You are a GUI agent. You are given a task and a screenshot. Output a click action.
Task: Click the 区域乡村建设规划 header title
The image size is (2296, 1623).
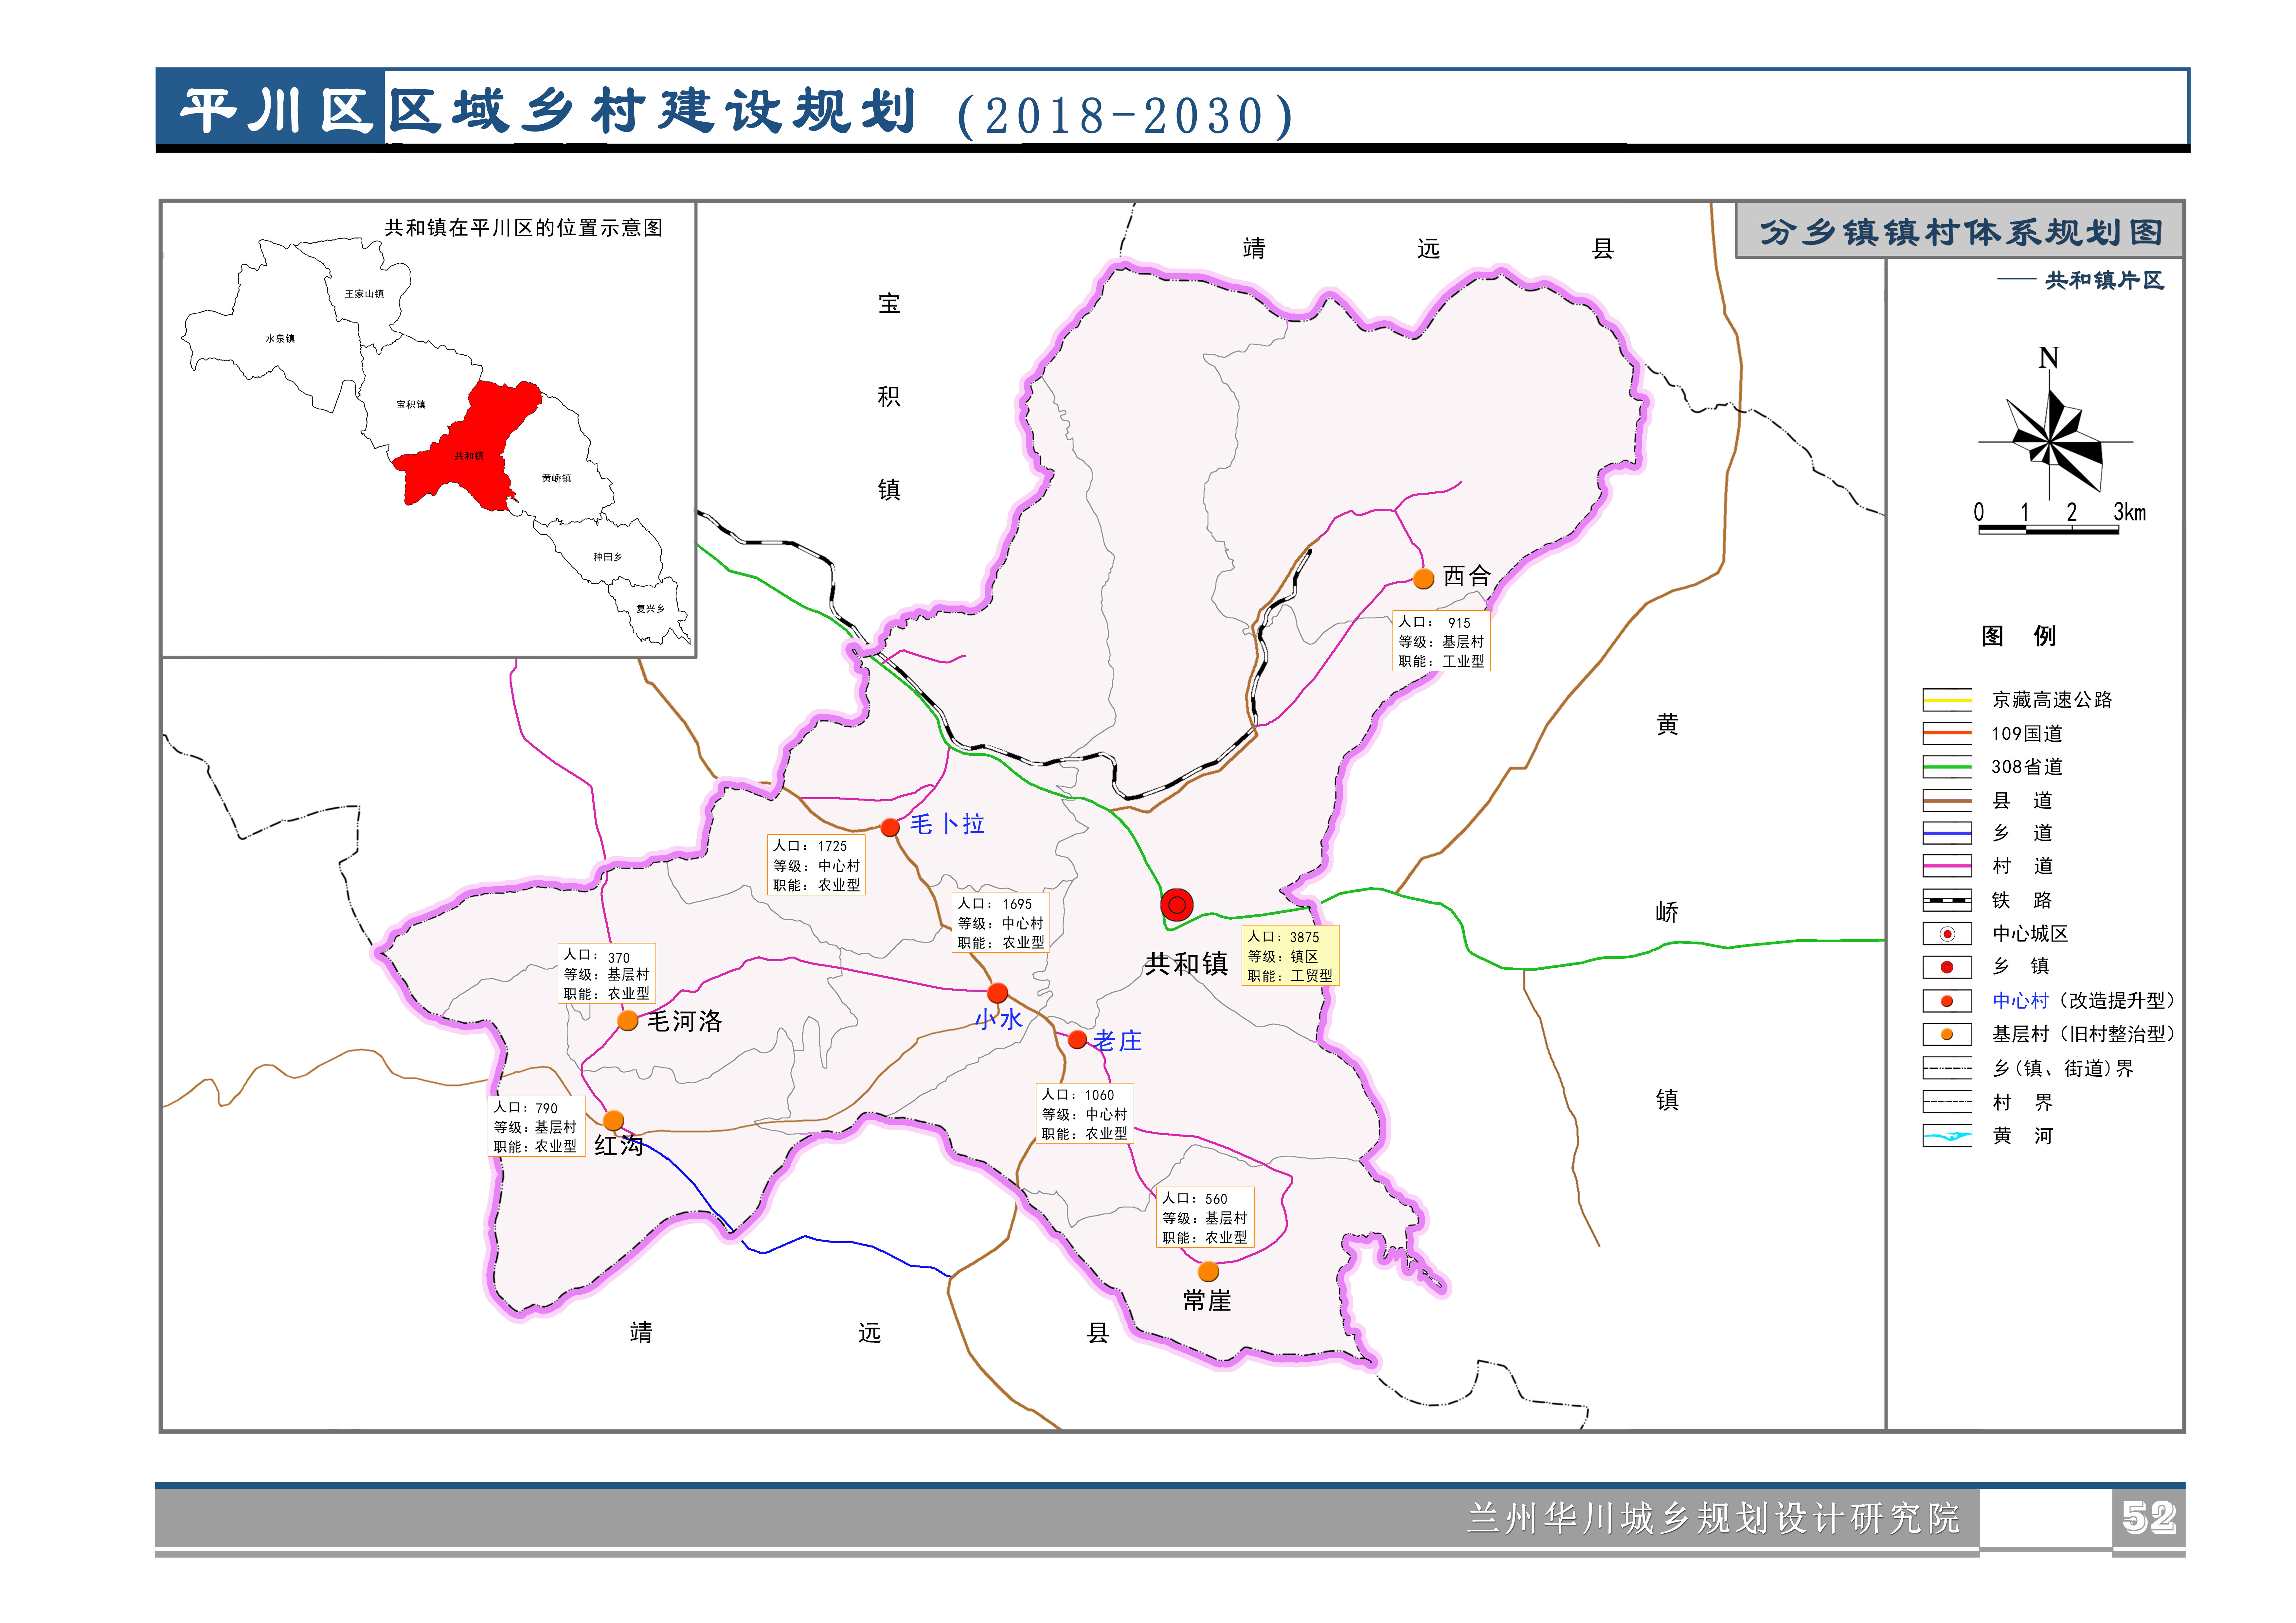coord(653,110)
